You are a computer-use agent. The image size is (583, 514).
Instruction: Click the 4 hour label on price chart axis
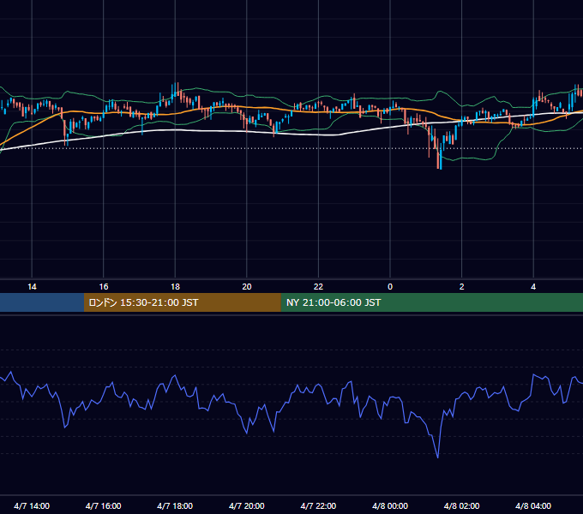pos(533,287)
